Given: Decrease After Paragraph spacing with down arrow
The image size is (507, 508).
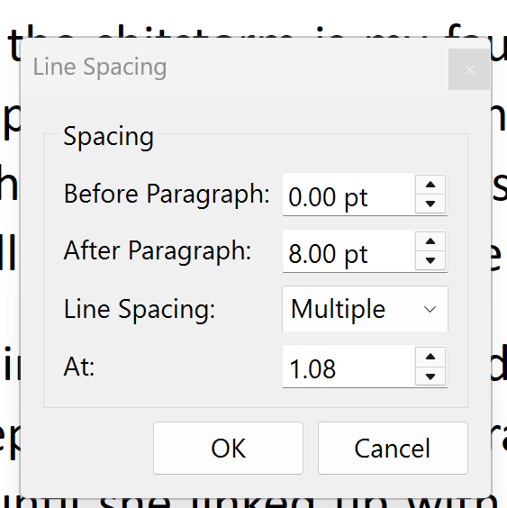Looking at the screenshot, I should click(430, 260).
